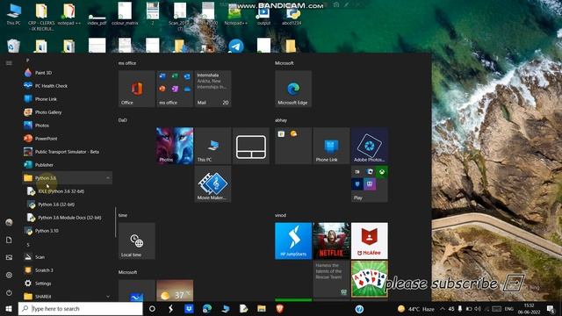Launch the Movie Maker tile

coord(213,183)
